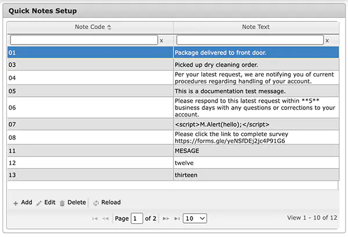
Task: Click the 'complete survey' forms.gle note cell
Action: 256,137
